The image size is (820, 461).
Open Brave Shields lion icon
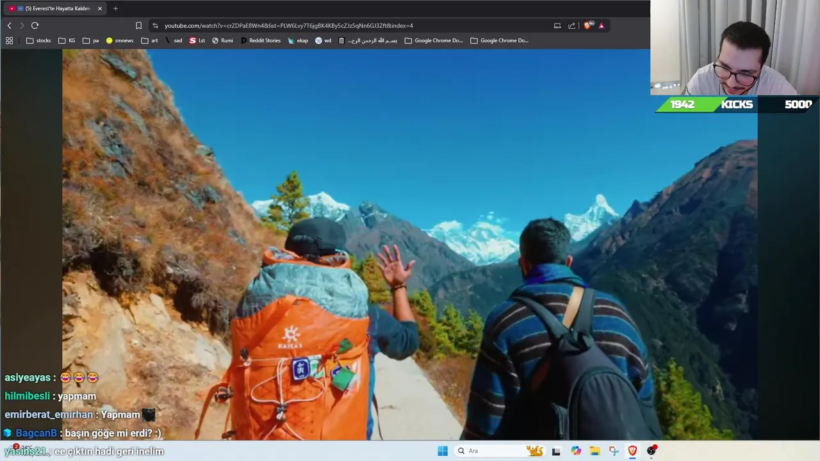pyautogui.click(x=587, y=26)
